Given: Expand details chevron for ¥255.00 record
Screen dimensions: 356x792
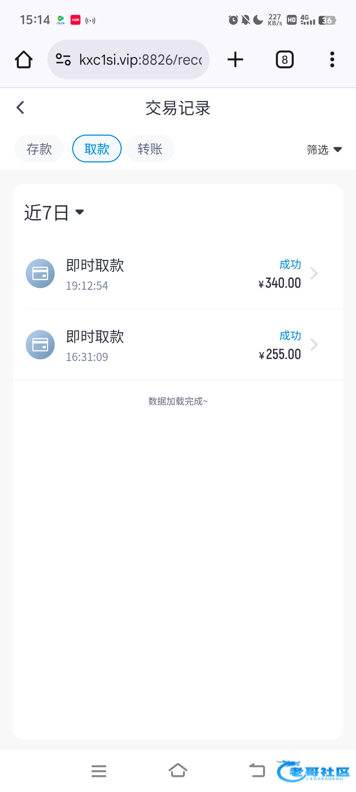Looking at the screenshot, I should [314, 345].
